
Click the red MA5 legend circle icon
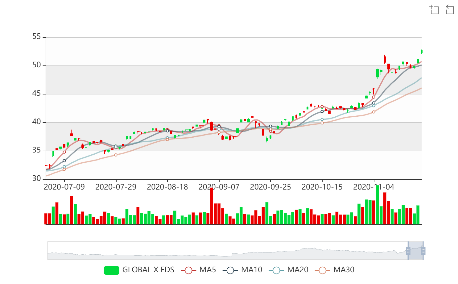[x=188, y=270]
